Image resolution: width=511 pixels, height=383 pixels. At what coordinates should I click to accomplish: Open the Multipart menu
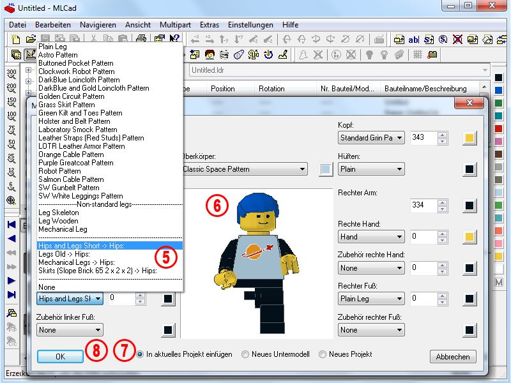175,25
